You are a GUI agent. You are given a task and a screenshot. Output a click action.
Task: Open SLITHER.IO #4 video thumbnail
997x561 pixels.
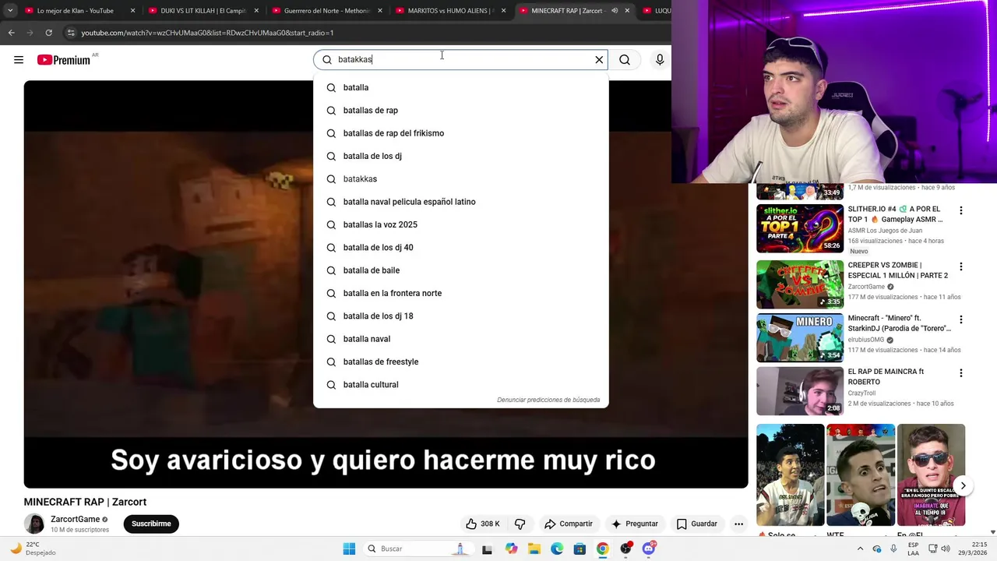click(800, 228)
